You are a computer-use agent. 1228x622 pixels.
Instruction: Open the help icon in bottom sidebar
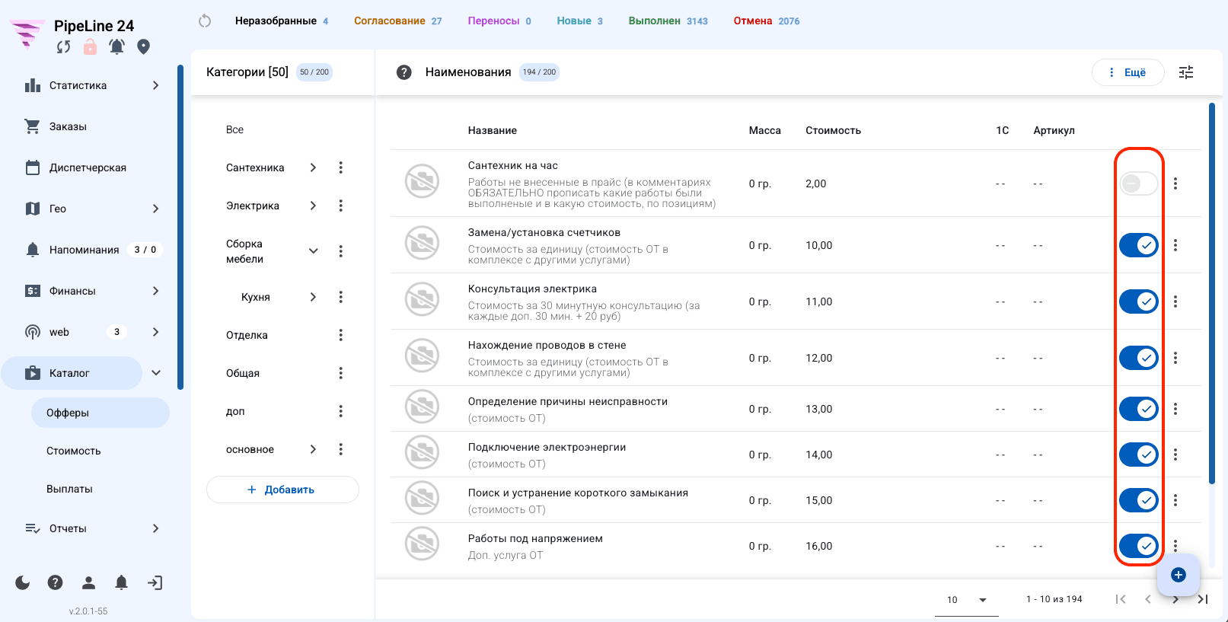[x=55, y=583]
